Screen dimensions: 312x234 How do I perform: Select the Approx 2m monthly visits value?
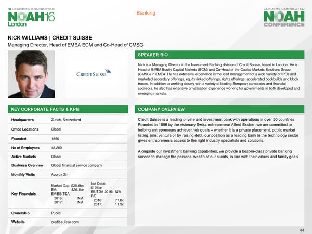coord(63,173)
